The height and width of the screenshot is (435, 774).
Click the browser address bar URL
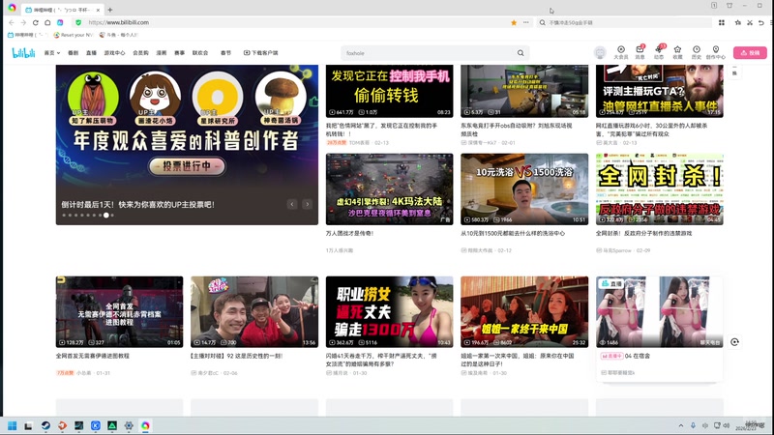118,22
